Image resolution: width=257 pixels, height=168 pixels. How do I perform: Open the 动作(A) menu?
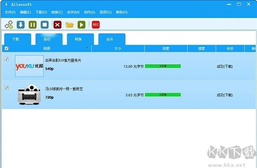90,12
